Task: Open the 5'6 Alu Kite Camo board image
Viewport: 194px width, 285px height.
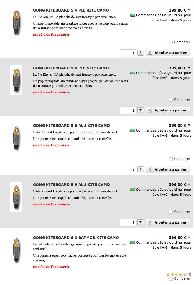Action: 16,139
